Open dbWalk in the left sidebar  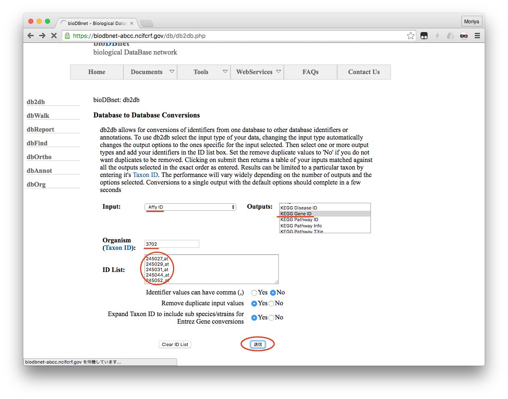pyautogui.click(x=38, y=116)
